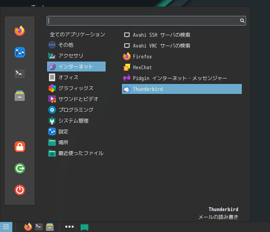This screenshot has width=270, height=232.
Task: Click the Thunderbird icon
Action: coord(127,89)
